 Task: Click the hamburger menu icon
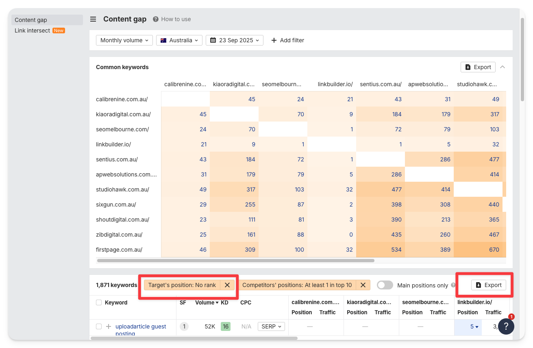click(93, 19)
